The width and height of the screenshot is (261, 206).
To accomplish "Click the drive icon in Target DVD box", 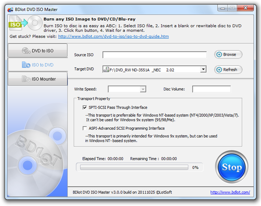I will 106,69.
